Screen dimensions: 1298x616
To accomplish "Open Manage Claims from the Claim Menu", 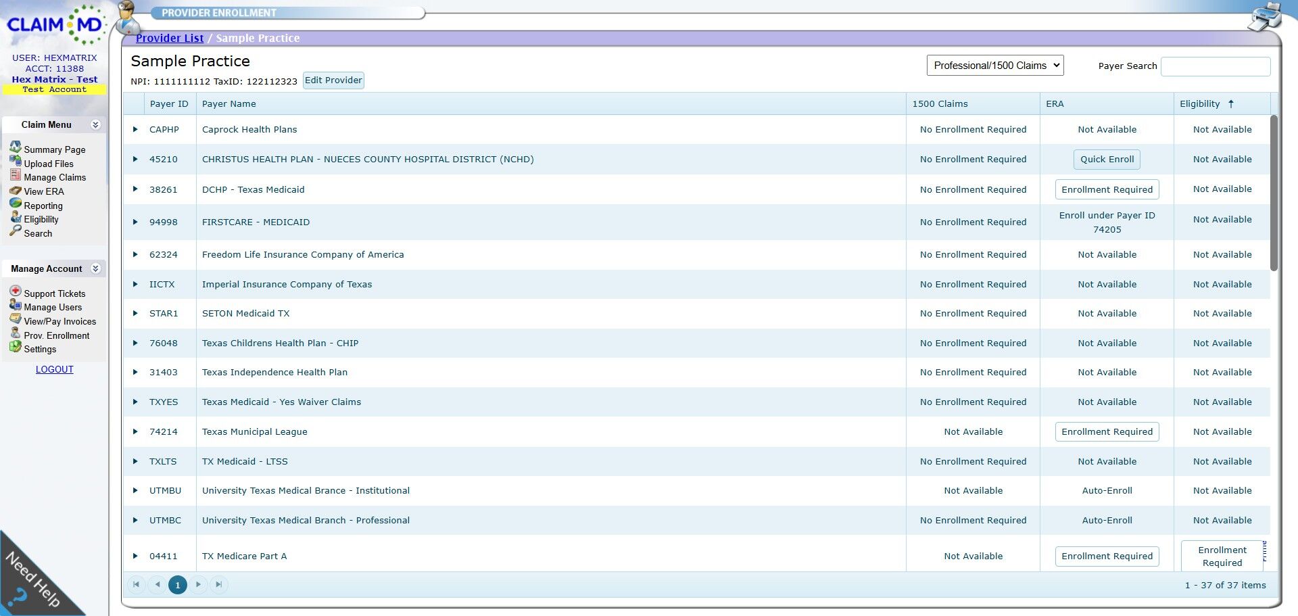I will [x=55, y=177].
